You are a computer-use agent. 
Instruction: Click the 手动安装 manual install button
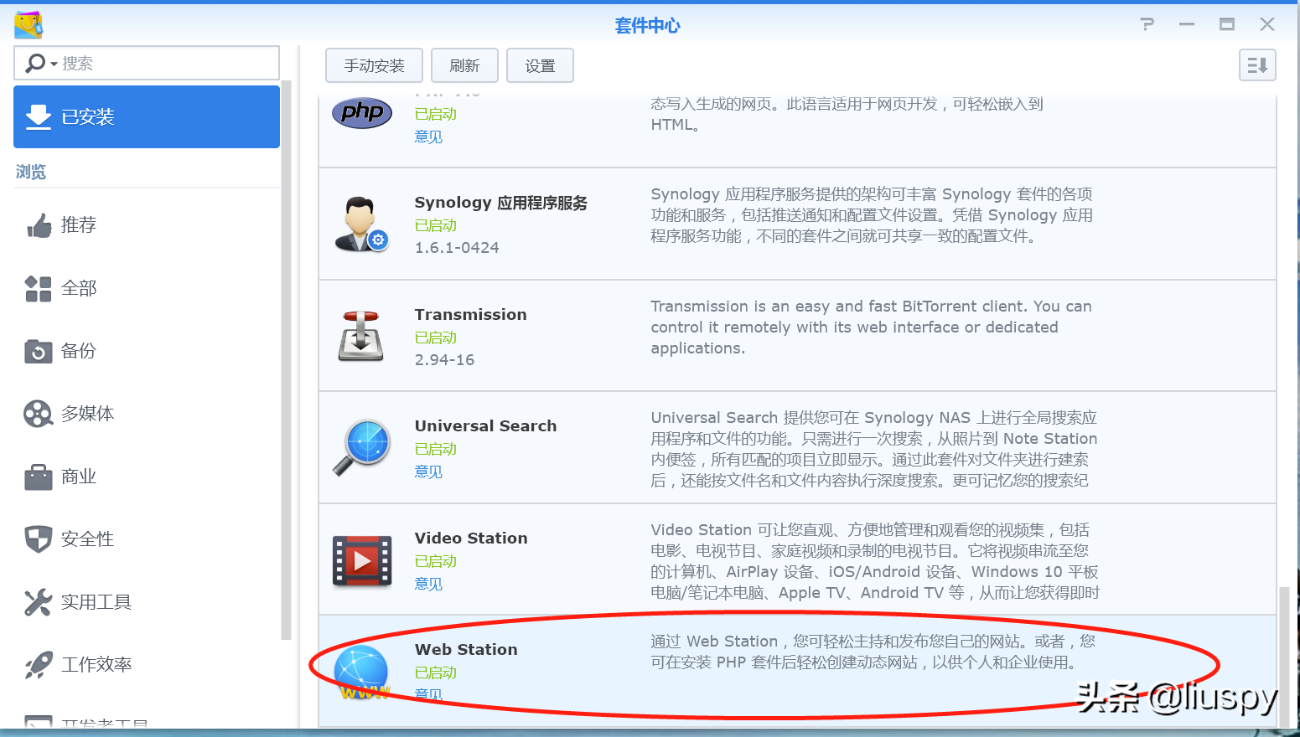click(374, 65)
